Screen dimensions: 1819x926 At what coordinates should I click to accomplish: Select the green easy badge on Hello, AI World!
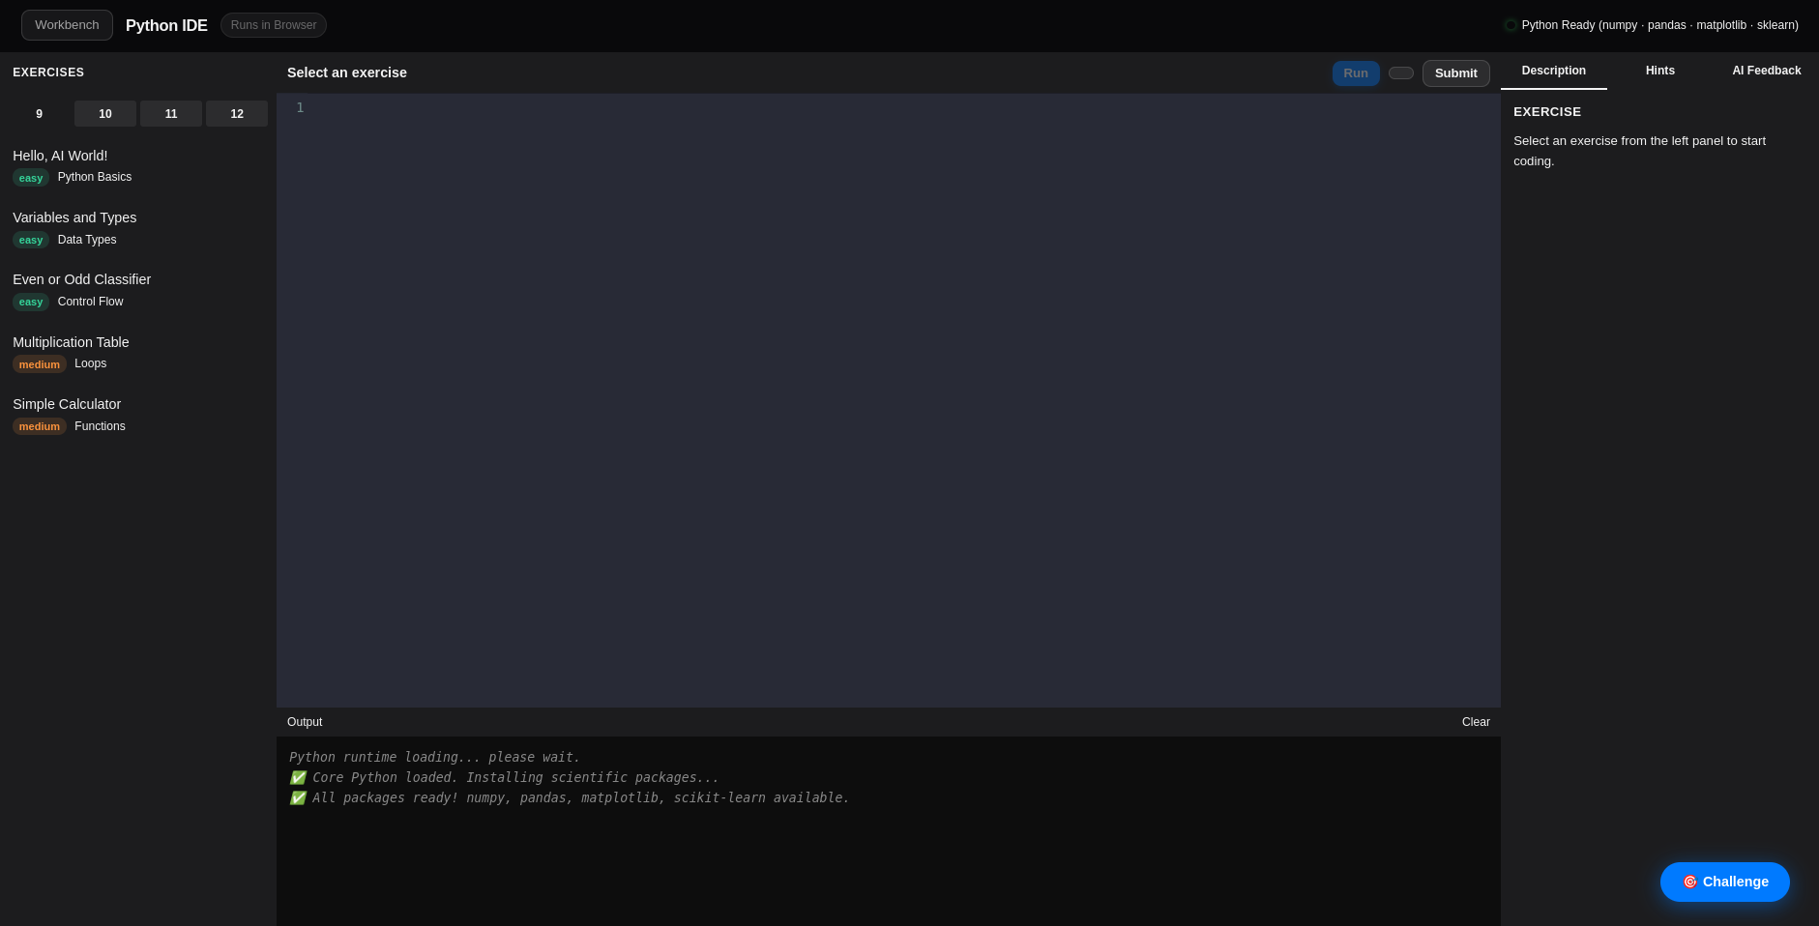click(30, 178)
